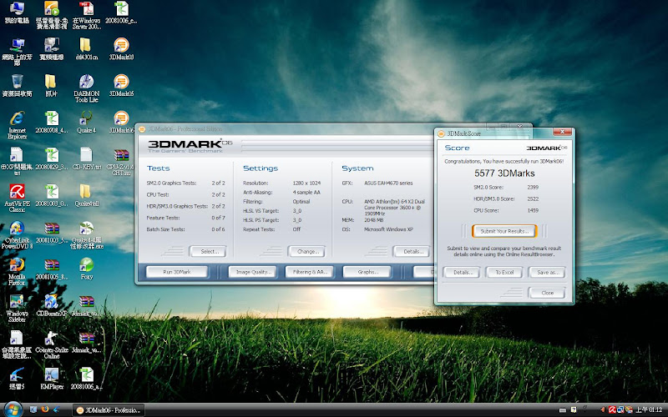Open CDBurnerXP desktop shortcut
This screenshot has height=417, width=668.
point(52,301)
